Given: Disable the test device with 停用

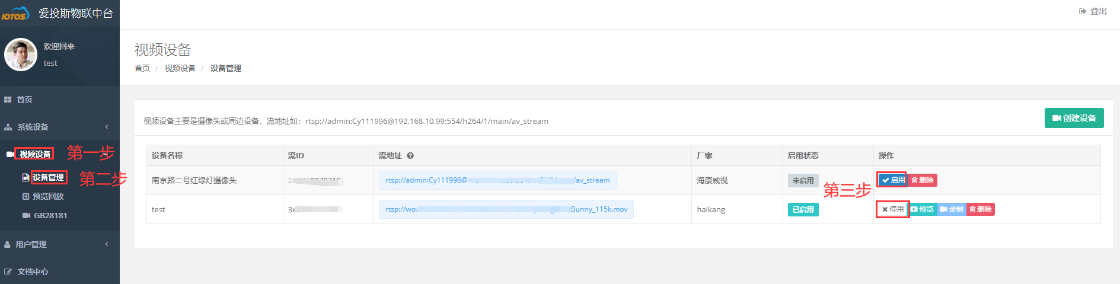Looking at the screenshot, I should pos(892,209).
